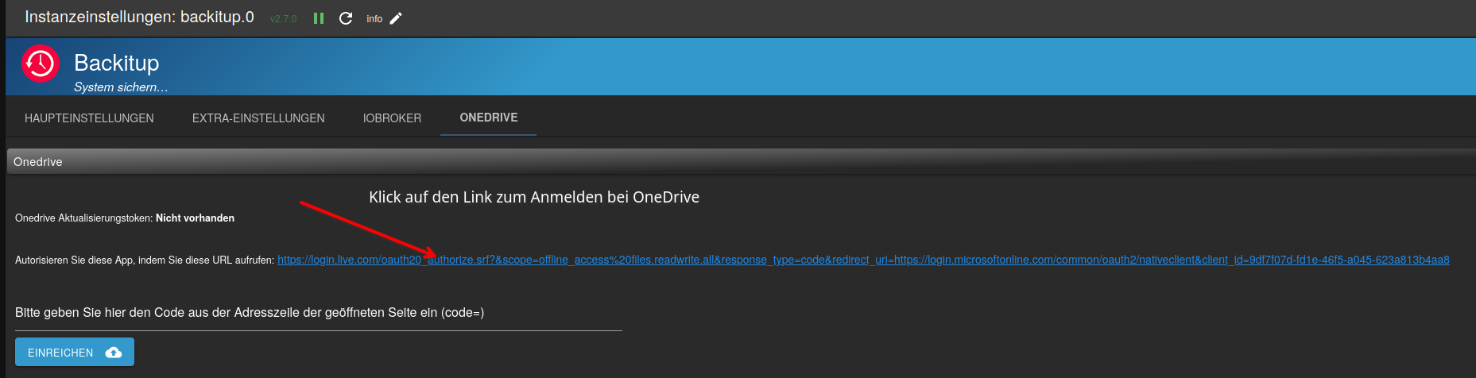Restart the instance with reload icon
This screenshot has width=1476, height=378.
click(x=346, y=18)
